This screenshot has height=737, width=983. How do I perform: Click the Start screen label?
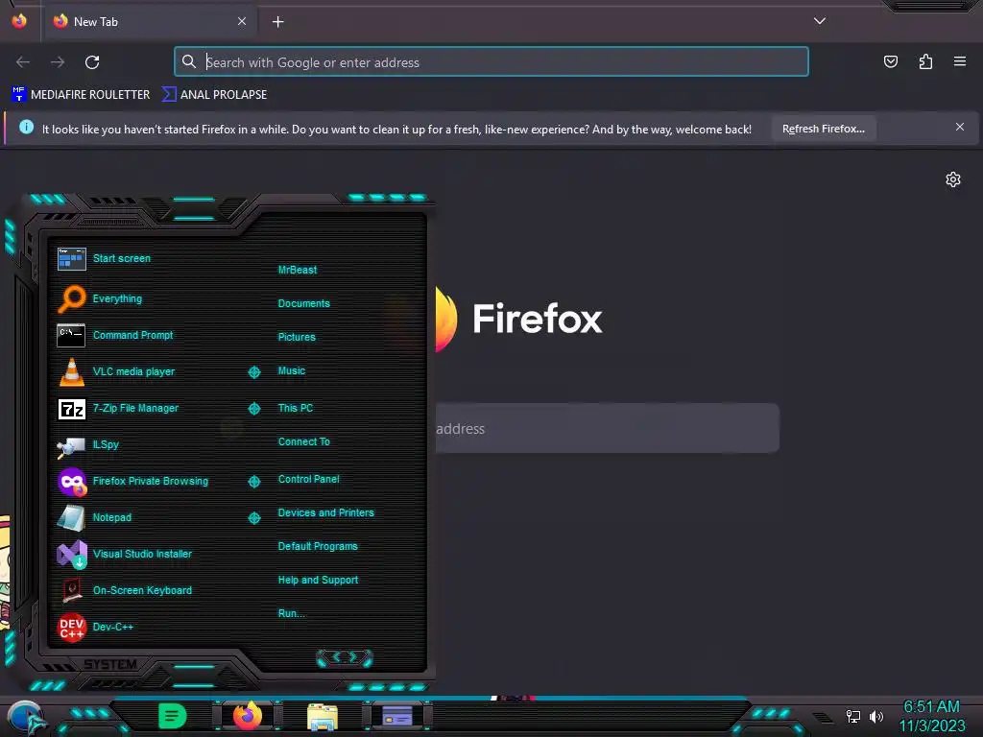pyautogui.click(x=122, y=258)
